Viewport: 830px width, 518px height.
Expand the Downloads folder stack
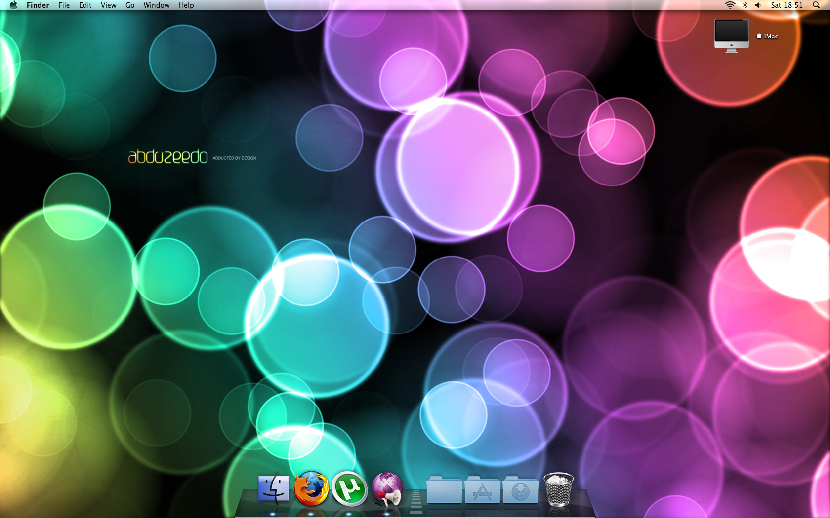click(520, 490)
